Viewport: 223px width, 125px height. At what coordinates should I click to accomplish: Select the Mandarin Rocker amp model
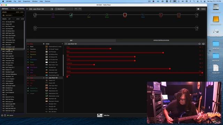(54, 101)
